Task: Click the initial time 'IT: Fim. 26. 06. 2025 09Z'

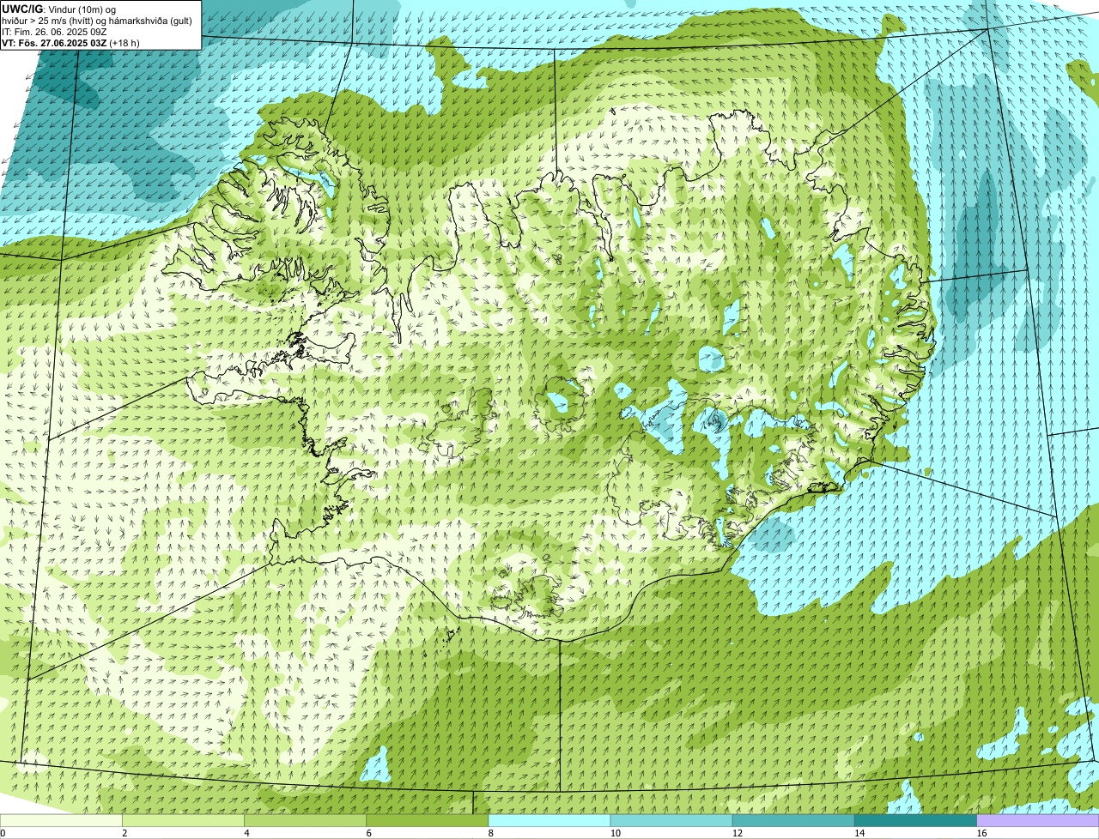Action: click(x=54, y=32)
